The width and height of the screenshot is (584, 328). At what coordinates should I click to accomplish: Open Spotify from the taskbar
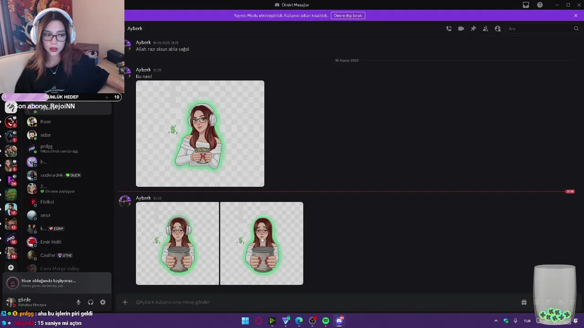[326, 321]
